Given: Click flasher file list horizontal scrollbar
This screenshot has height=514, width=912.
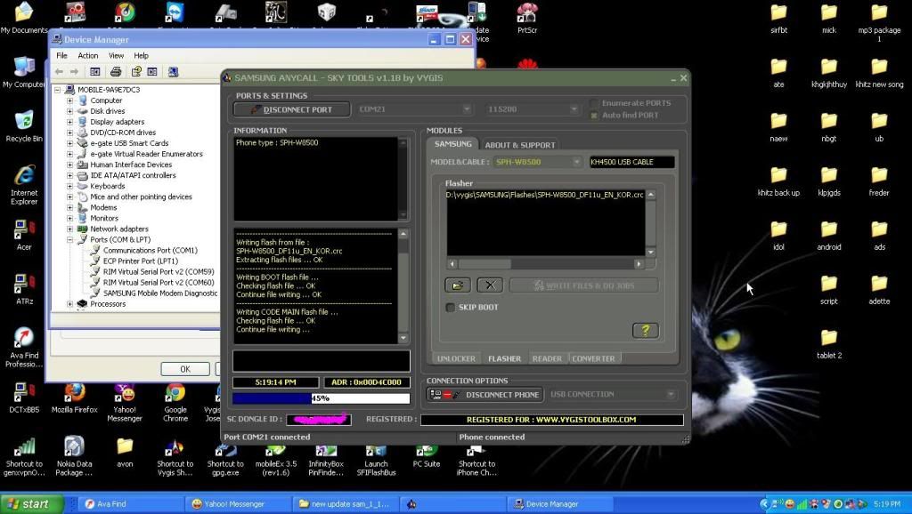Looking at the screenshot, I should (x=546, y=264).
